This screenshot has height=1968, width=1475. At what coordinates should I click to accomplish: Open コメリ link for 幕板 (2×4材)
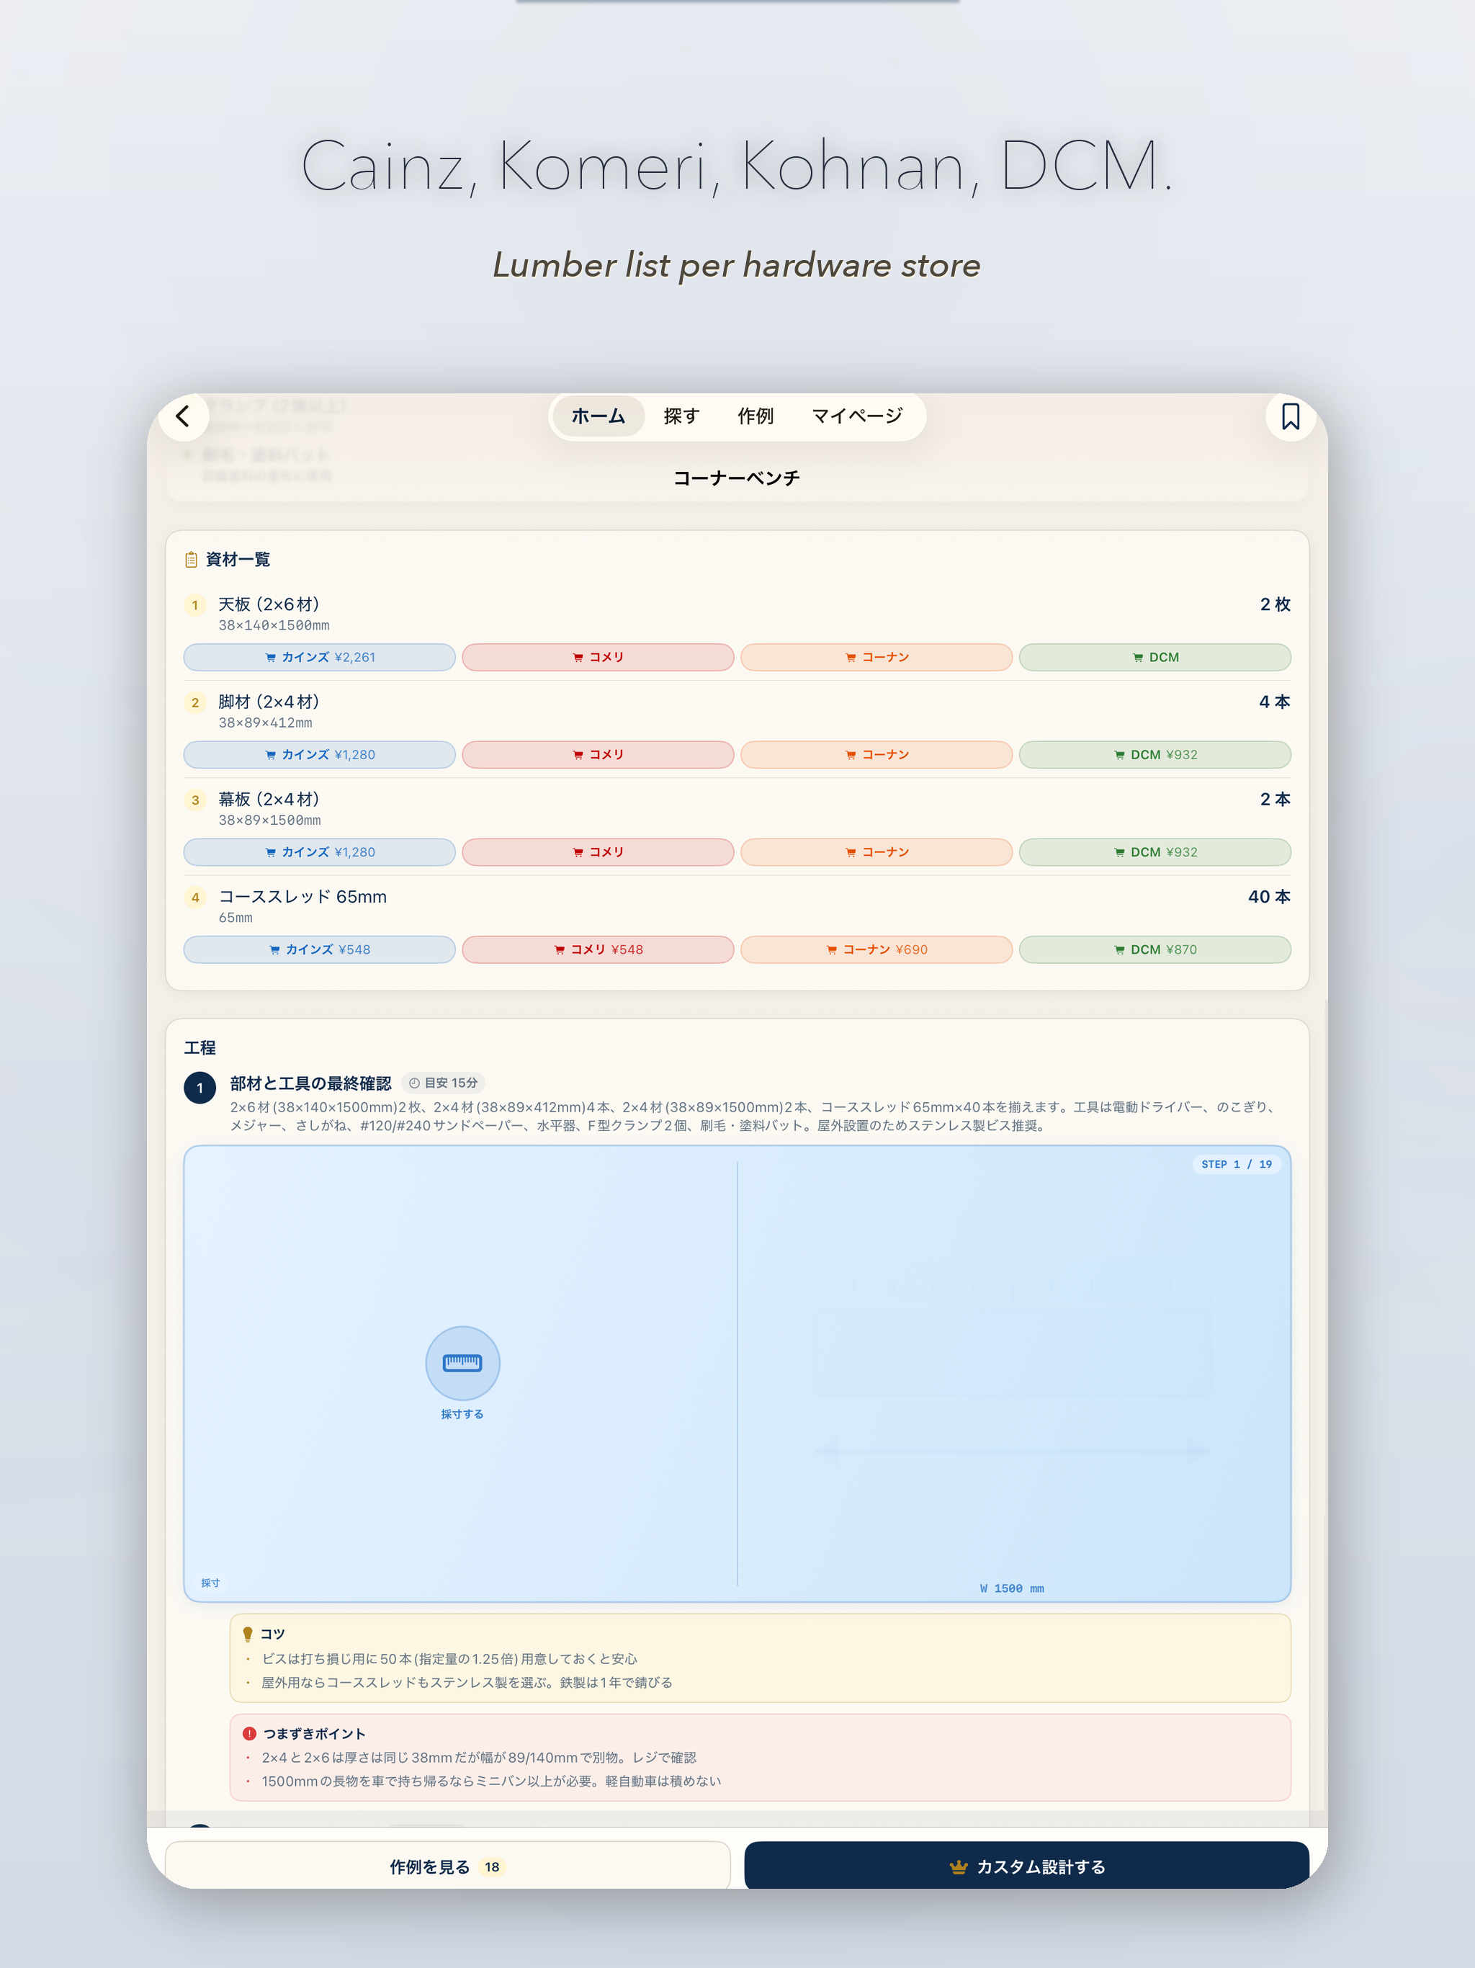(x=598, y=852)
